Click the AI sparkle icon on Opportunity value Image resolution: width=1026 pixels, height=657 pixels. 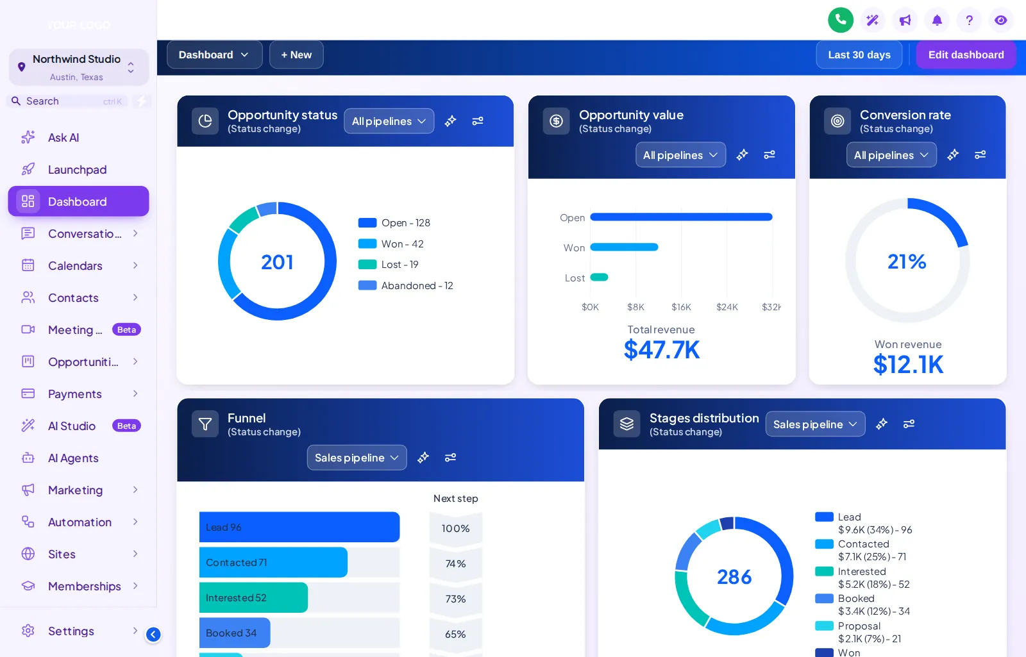pyautogui.click(x=742, y=154)
